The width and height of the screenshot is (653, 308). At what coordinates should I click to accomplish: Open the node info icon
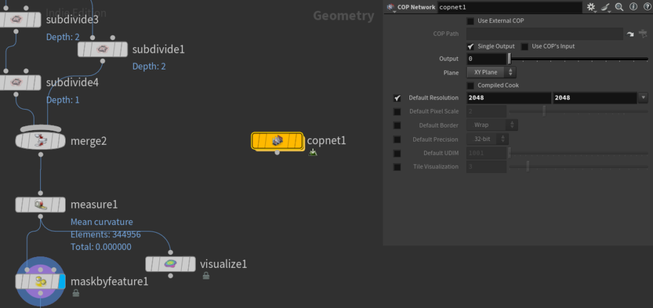633,7
